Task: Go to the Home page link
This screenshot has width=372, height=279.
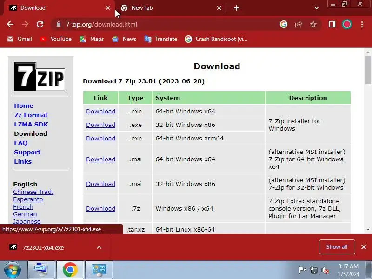Action: click(24, 106)
